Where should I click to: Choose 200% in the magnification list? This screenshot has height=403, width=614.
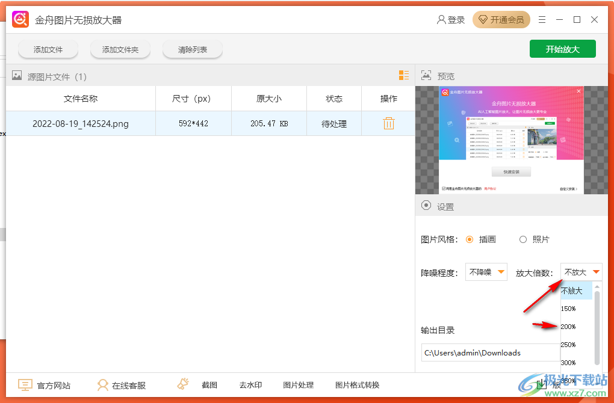576,327
